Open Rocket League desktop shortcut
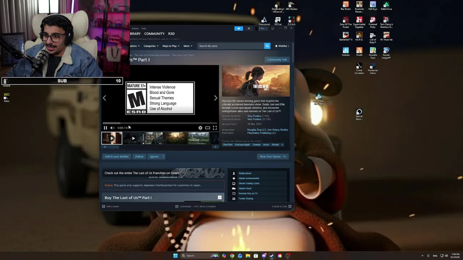463x260 pixels. [386, 53]
